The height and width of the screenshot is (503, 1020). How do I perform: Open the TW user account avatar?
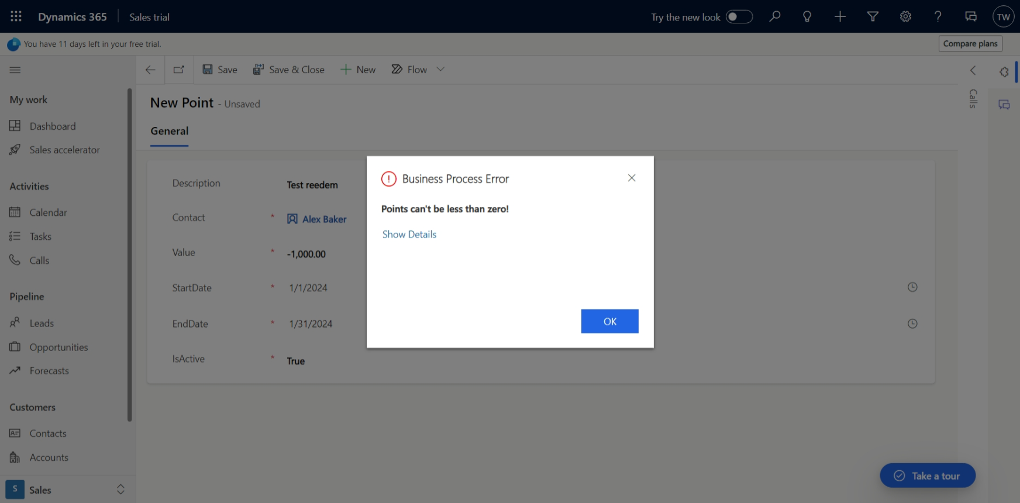[1004, 16]
